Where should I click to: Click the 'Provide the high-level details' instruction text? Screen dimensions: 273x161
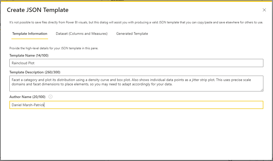[x=54, y=48]
